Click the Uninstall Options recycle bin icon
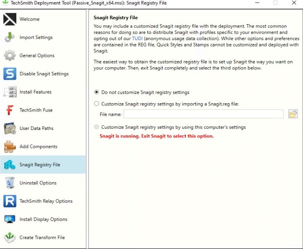Image resolution: width=303 pixels, height=249 pixels. [10, 183]
